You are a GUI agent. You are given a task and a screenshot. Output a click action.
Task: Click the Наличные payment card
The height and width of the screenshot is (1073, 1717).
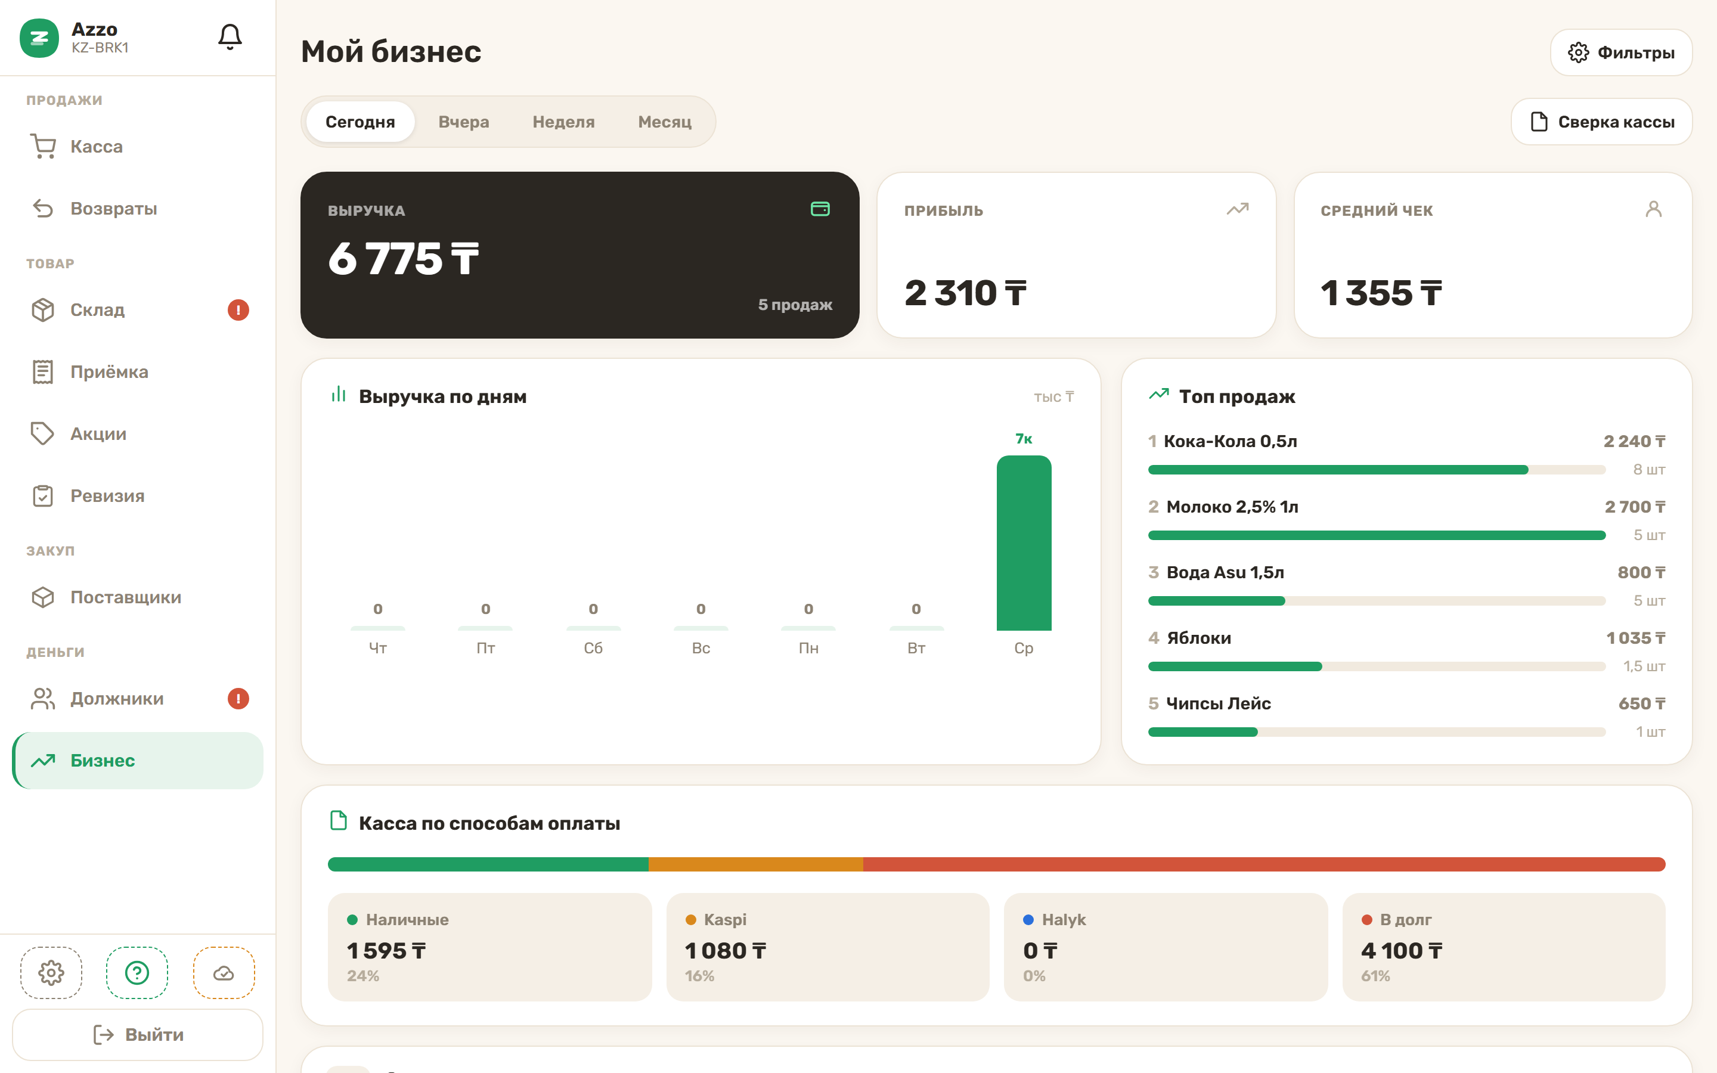tap(489, 947)
